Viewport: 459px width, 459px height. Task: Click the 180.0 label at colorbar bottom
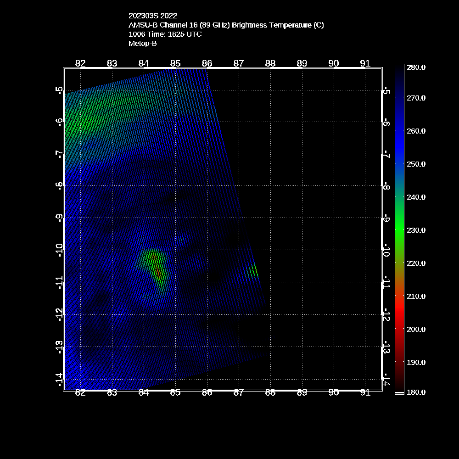(x=416, y=392)
